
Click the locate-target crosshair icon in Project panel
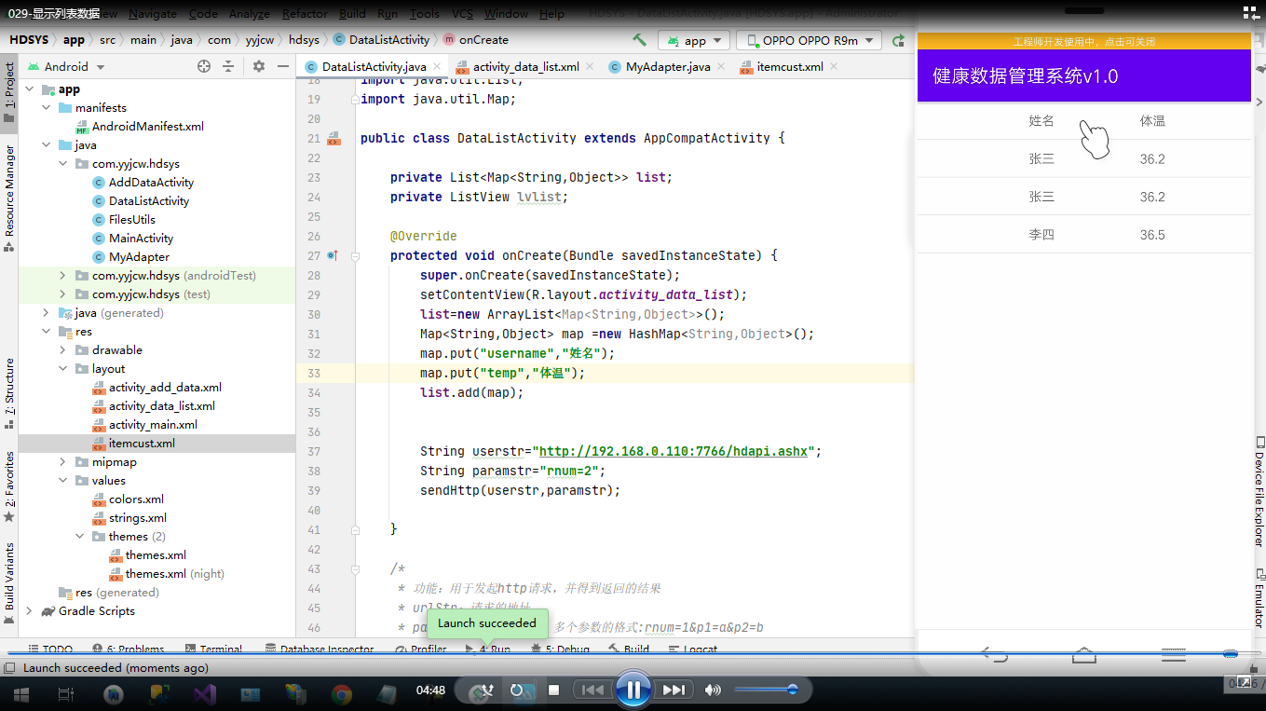click(x=204, y=66)
